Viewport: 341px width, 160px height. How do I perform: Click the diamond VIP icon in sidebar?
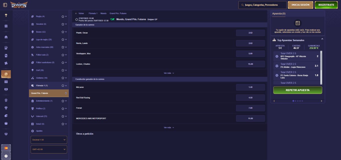point(6,134)
